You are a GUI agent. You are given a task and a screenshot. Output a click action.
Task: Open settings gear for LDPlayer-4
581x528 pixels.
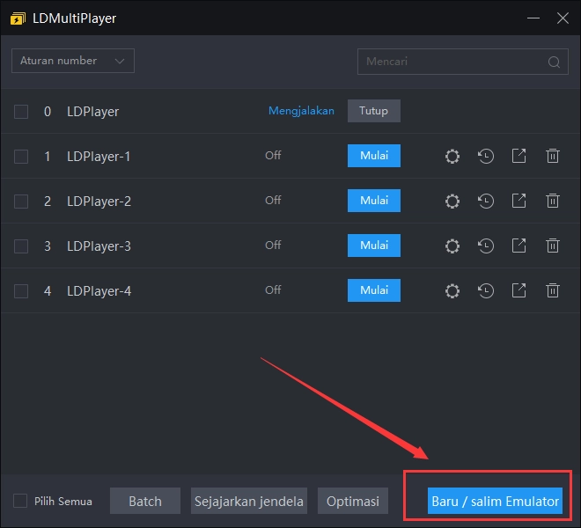[x=452, y=291]
